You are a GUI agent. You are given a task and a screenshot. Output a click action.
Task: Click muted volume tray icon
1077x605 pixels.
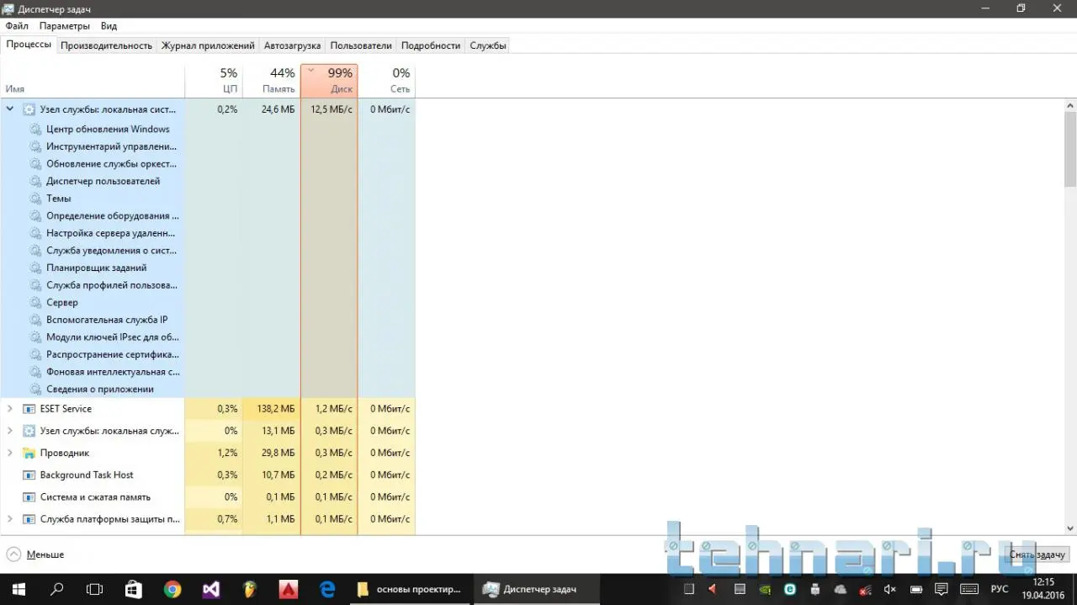click(x=890, y=589)
